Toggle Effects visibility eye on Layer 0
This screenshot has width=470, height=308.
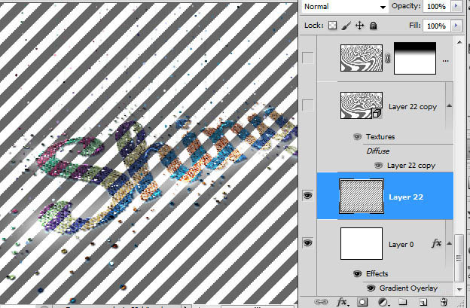click(357, 274)
